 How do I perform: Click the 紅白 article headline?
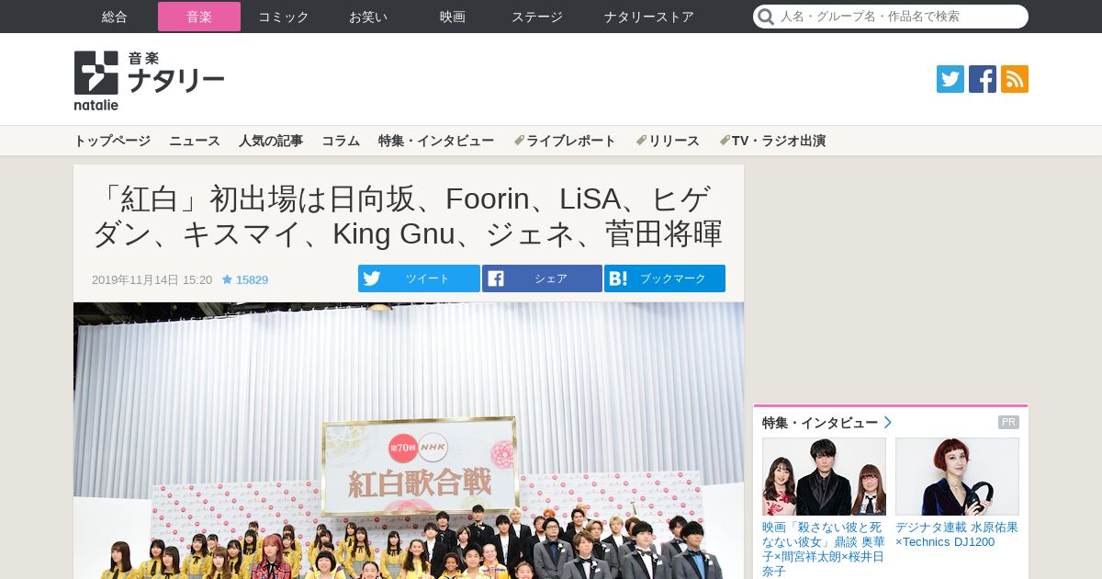(x=409, y=216)
